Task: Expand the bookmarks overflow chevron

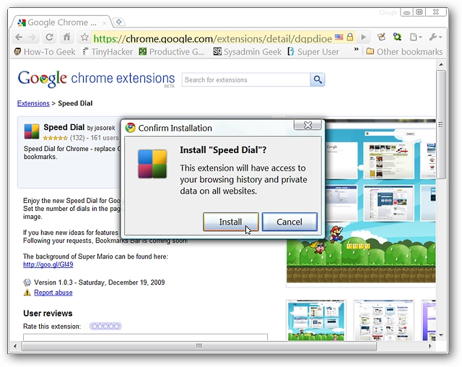Action: (355, 51)
